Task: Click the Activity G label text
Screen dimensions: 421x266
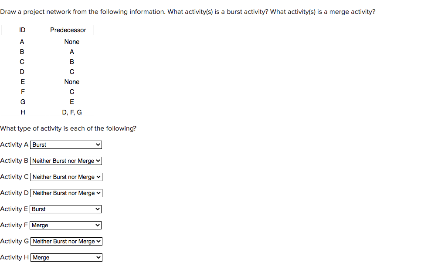Action: click(x=14, y=241)
